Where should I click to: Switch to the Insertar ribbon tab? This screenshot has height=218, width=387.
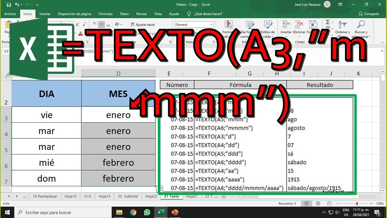[45, 14]
